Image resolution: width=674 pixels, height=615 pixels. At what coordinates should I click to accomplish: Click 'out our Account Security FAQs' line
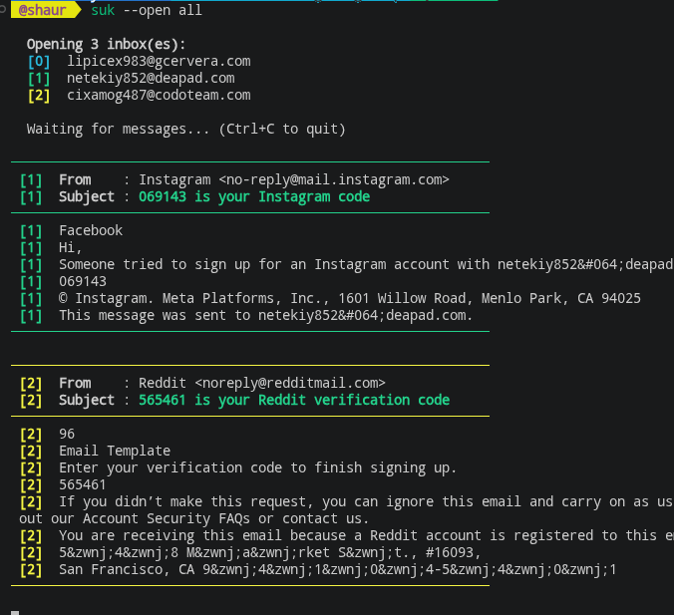point(193,518)
